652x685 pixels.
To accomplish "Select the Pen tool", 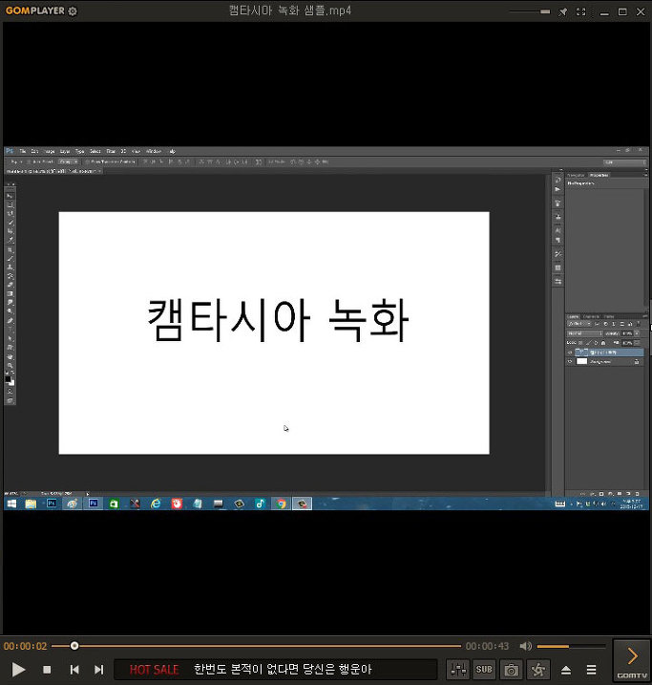I will click(x=11, y=321).
